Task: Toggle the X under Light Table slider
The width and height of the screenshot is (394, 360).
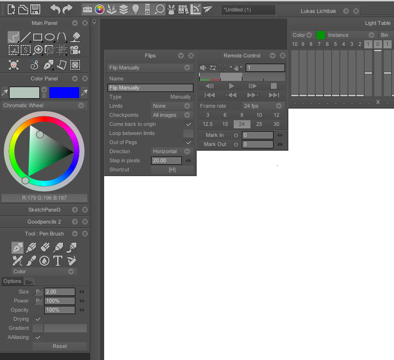Action: pos(378,102)
